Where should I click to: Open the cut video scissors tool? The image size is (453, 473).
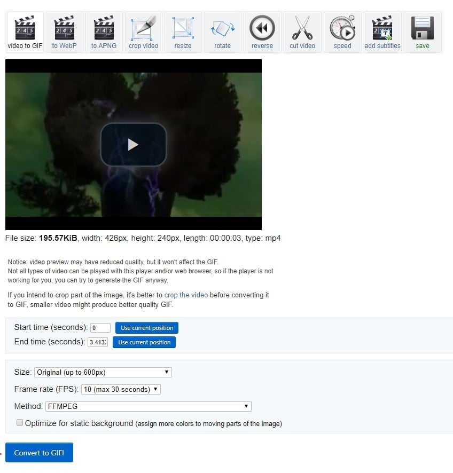pos(302,32)
